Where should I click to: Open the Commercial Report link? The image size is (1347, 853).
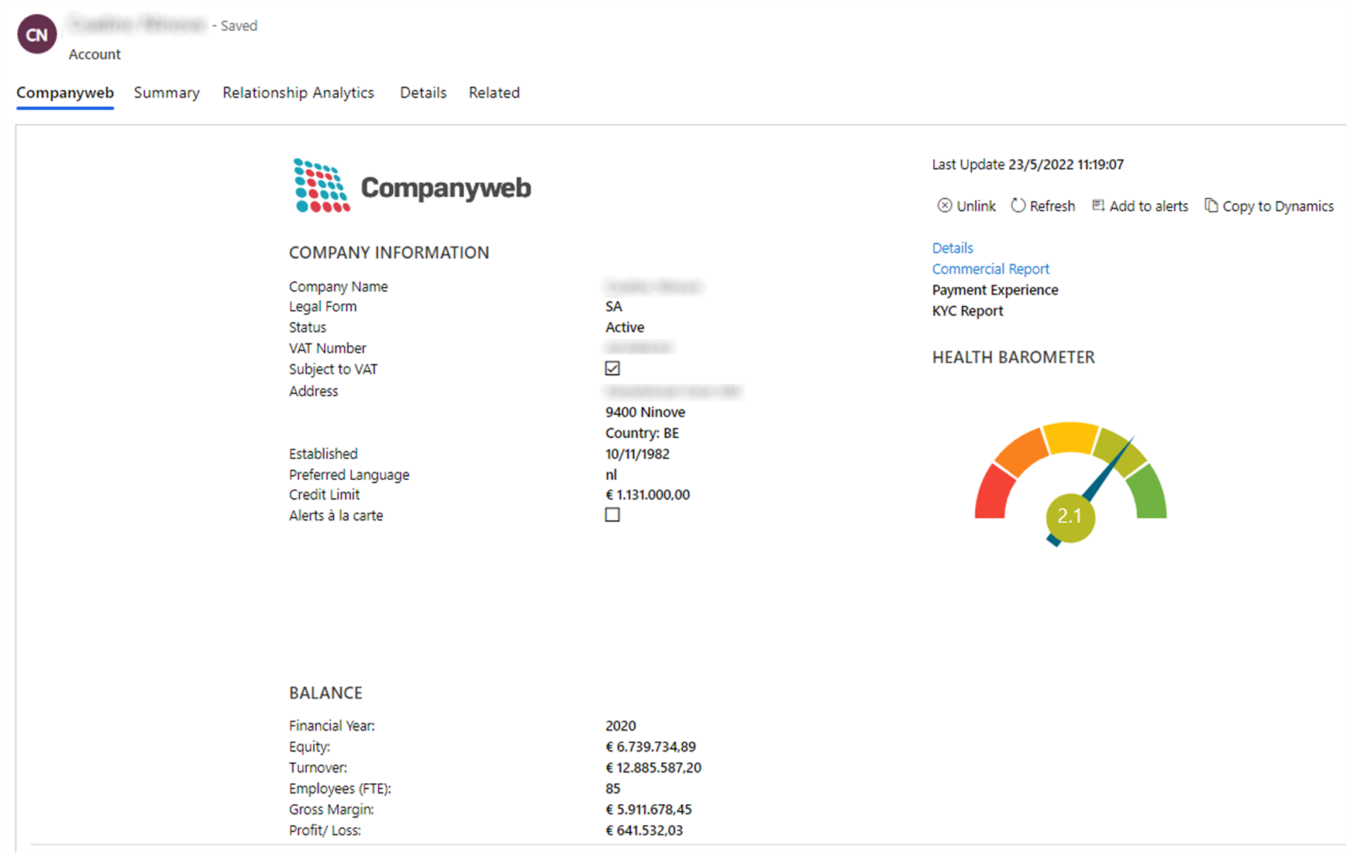click(990, 269)
